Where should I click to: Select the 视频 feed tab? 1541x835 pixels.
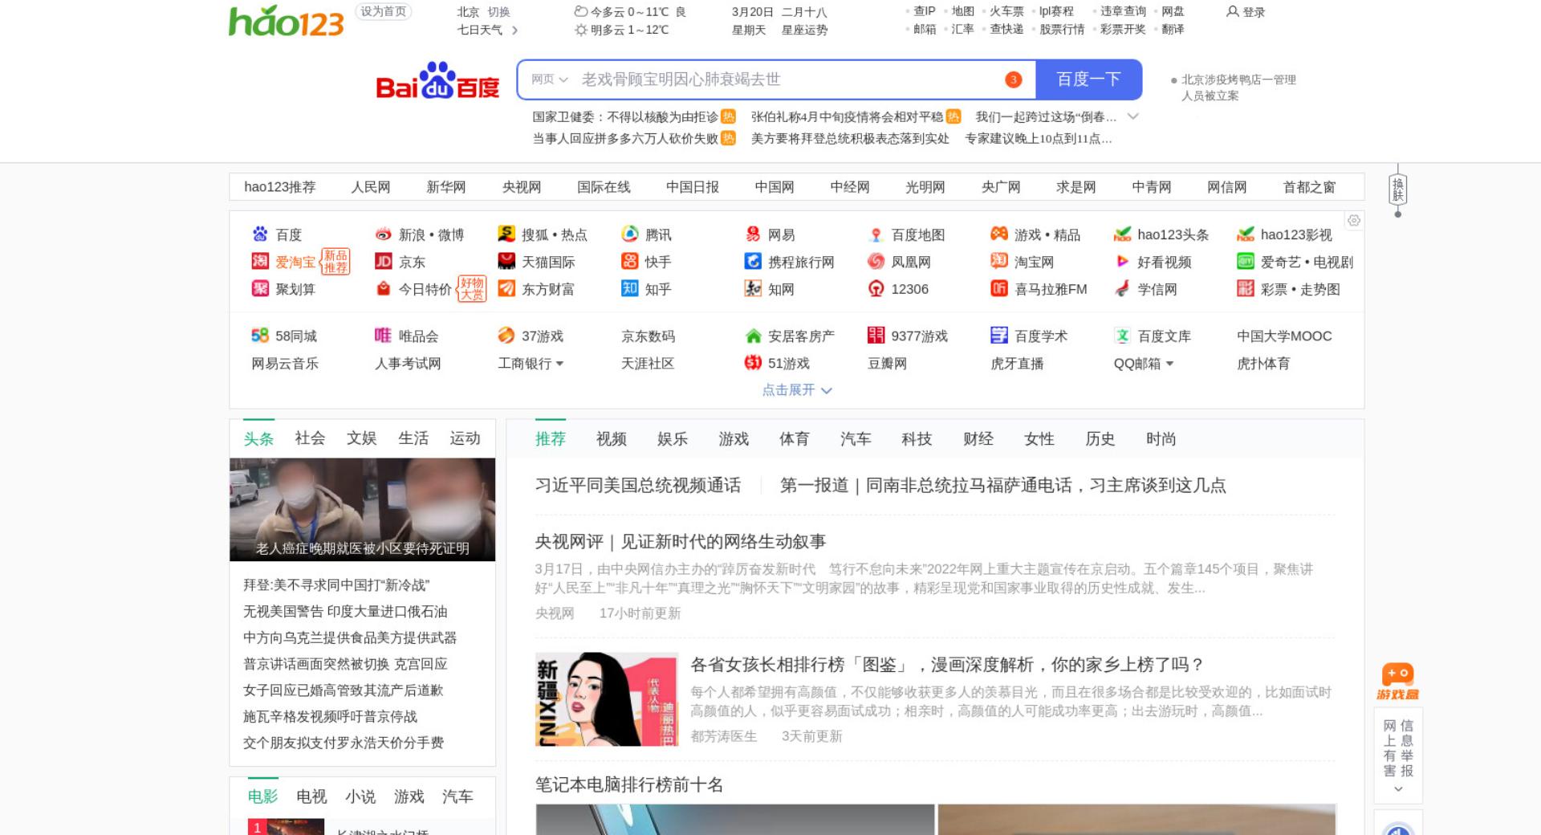click(x=612, y=439)
